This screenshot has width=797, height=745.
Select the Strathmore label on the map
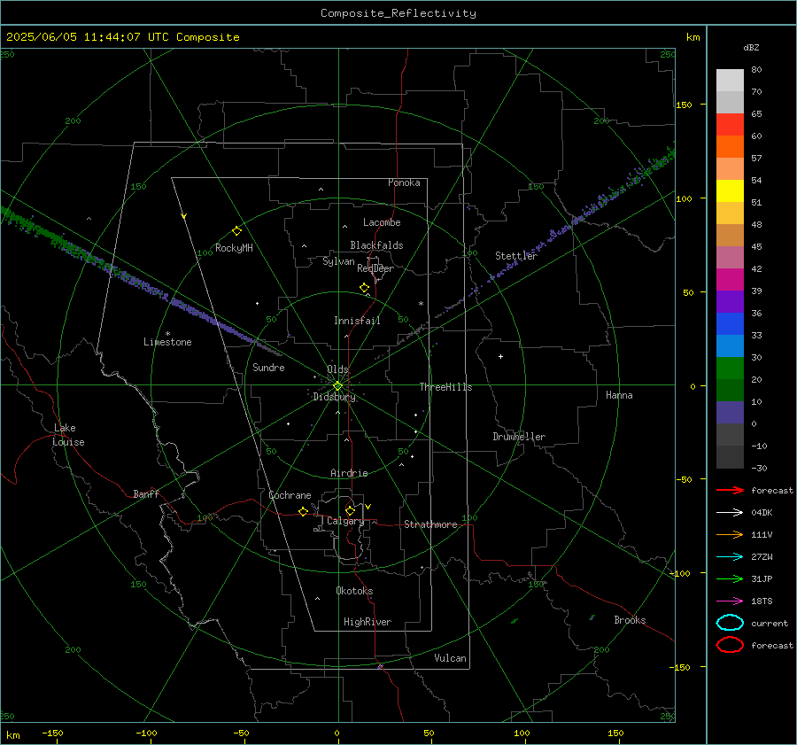point(430,524)
